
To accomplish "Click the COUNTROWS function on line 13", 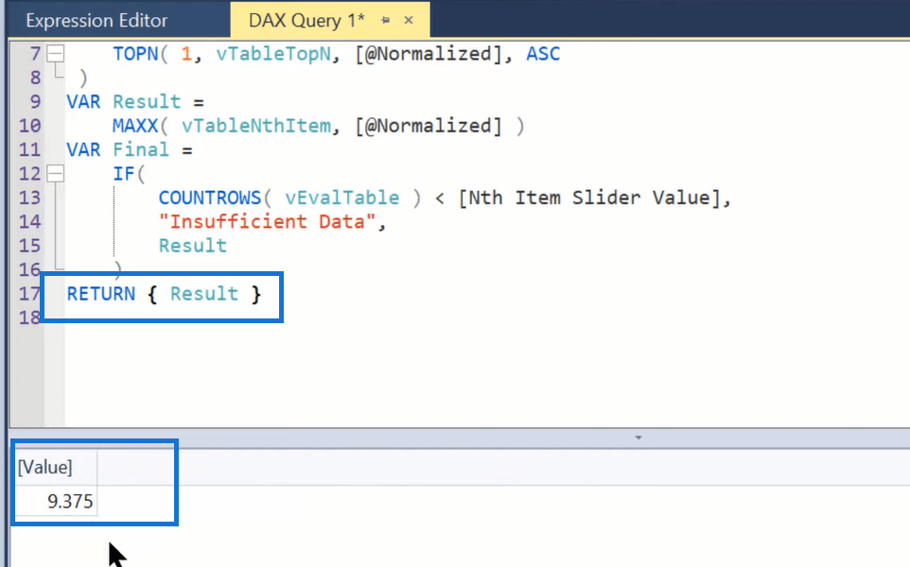I will 209,198.
